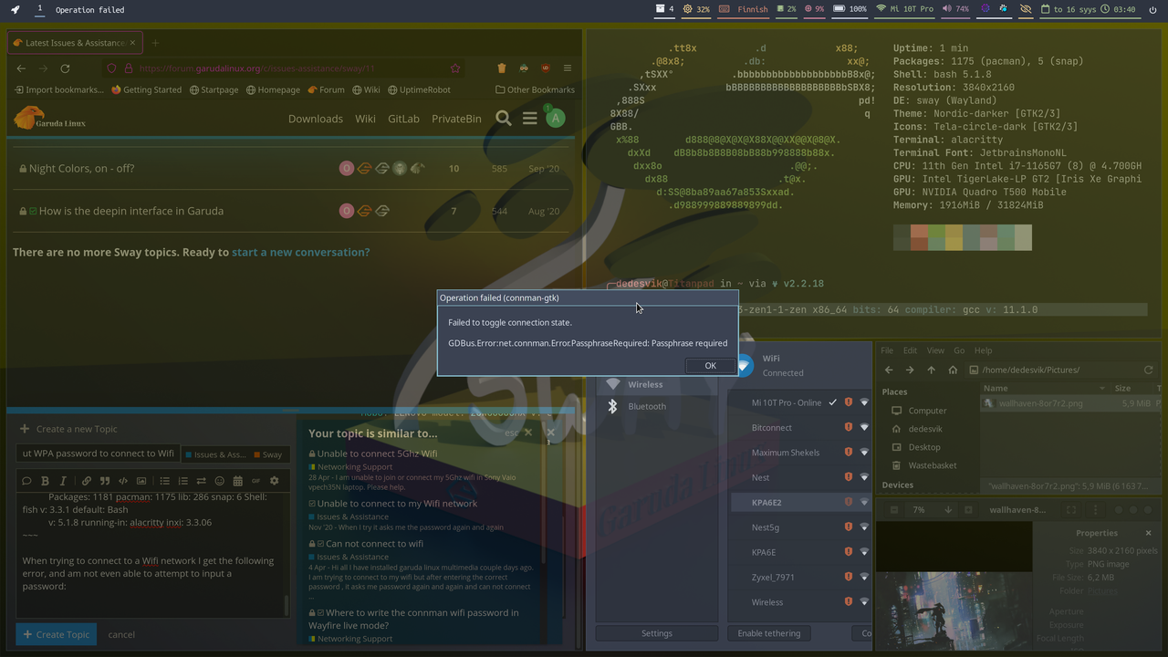Click the PrivateBin header link
This screenshot has height=657, width=1168.
pyautogui.click(x=456, y=119)
